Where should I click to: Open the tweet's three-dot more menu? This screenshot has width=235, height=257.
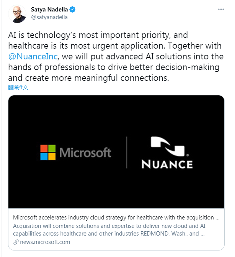(x=221, y=9)
